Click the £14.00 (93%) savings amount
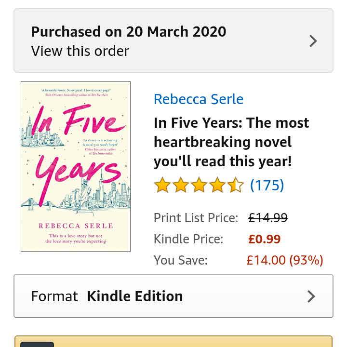 284,260
